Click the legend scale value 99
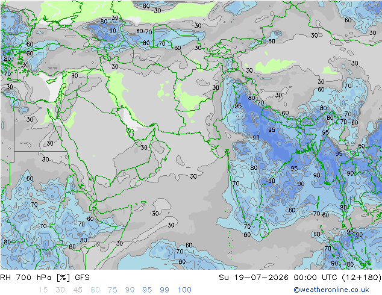 click(164, 290)
